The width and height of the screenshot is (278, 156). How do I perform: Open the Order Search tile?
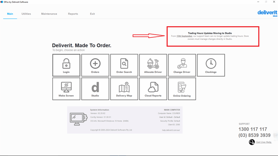click(x=124, y=65)
